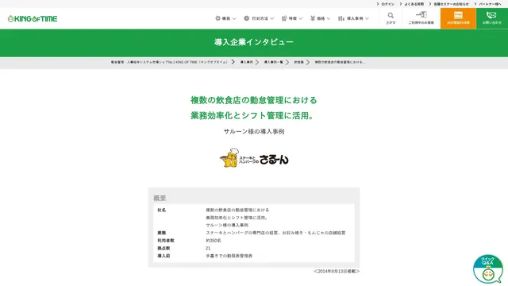Select the 導入事例一覧 breadcrumb
This screenshot has height=286, width=508.
[273, 62]
